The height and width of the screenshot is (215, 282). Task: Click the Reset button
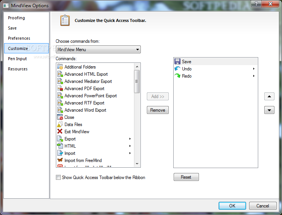[x=186, y=177]
